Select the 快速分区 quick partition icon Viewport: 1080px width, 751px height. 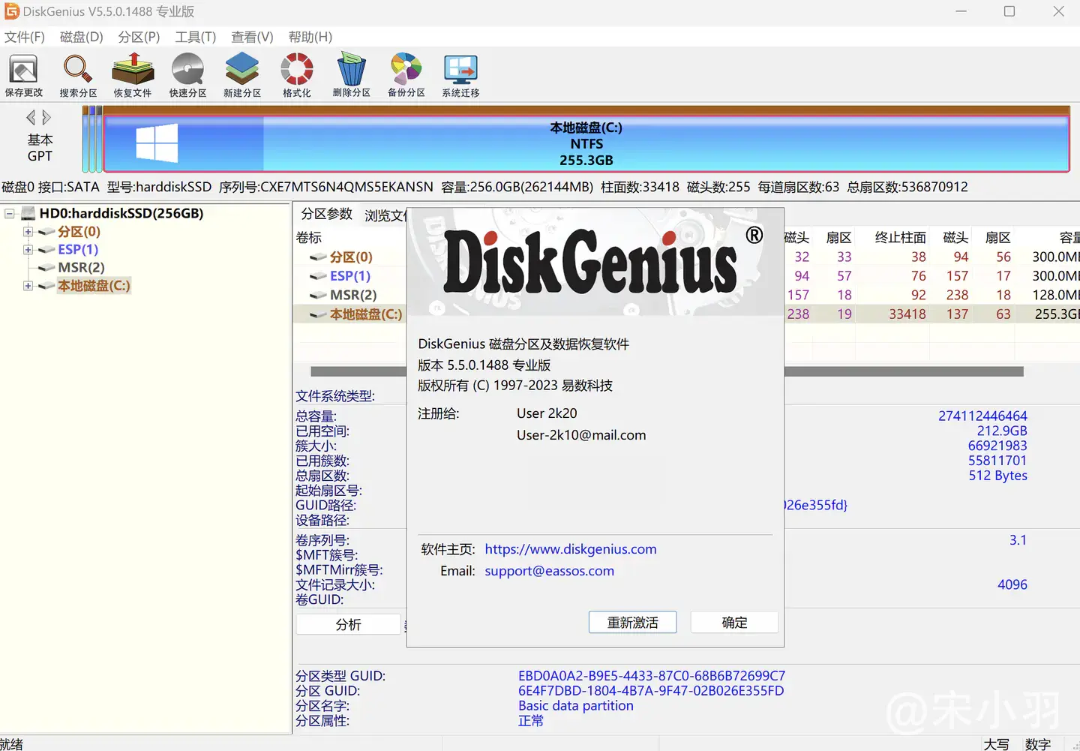tap(187, 75)
